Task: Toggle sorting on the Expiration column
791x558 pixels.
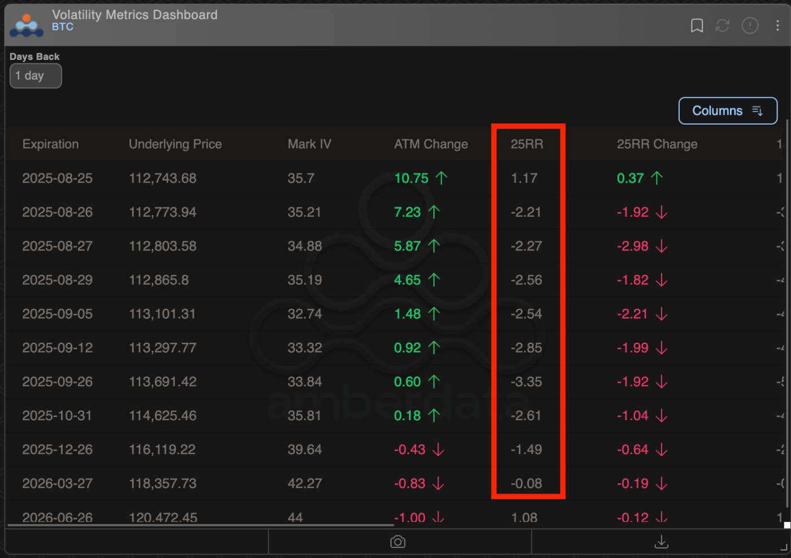Action: 50,144
